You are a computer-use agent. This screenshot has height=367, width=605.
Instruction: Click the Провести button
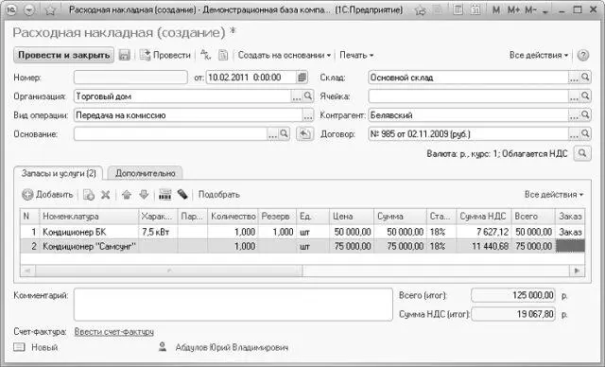165,55
